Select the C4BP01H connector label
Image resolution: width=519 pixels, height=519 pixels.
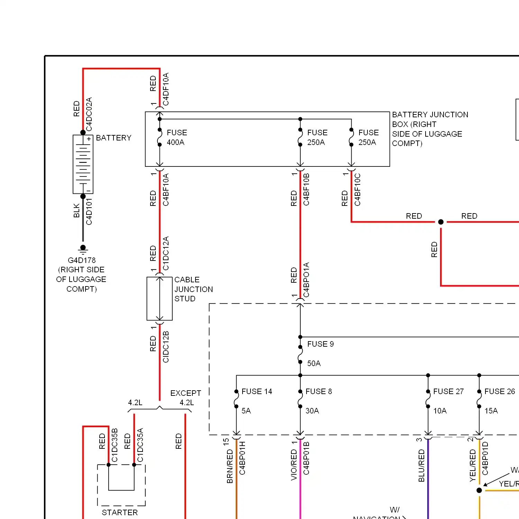coord(242,458)
